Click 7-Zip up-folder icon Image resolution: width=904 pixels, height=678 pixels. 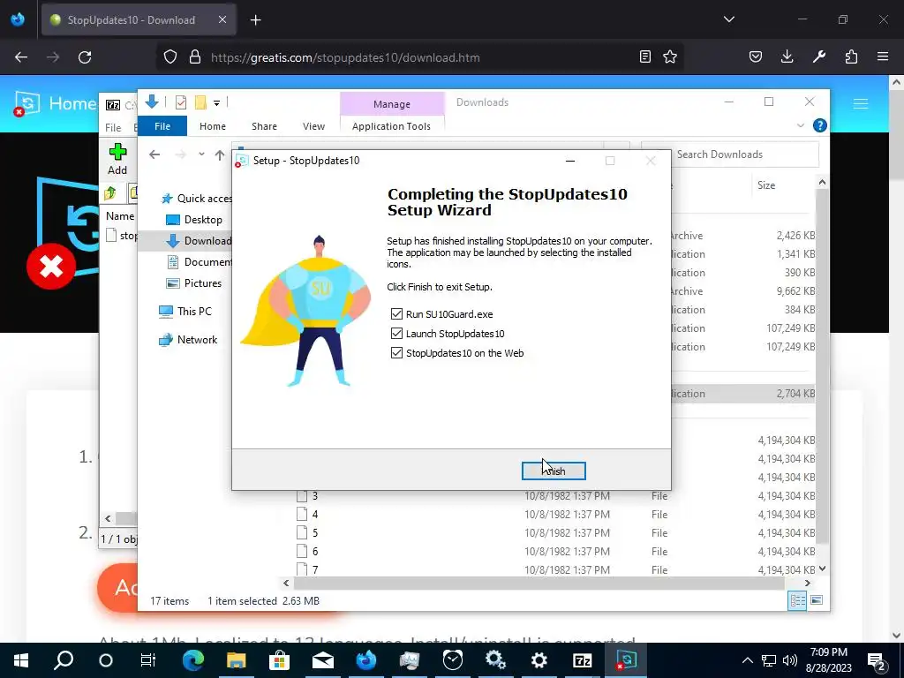(110, 193)
